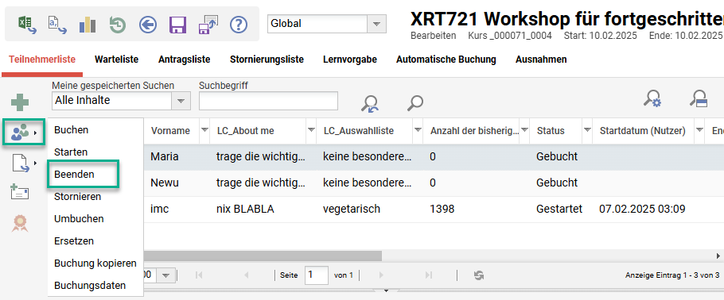Image resolution: width=724 pixels, height=300 pixels.
Task: Choose Ersetzen from the menu
Action: coord(95,240)
